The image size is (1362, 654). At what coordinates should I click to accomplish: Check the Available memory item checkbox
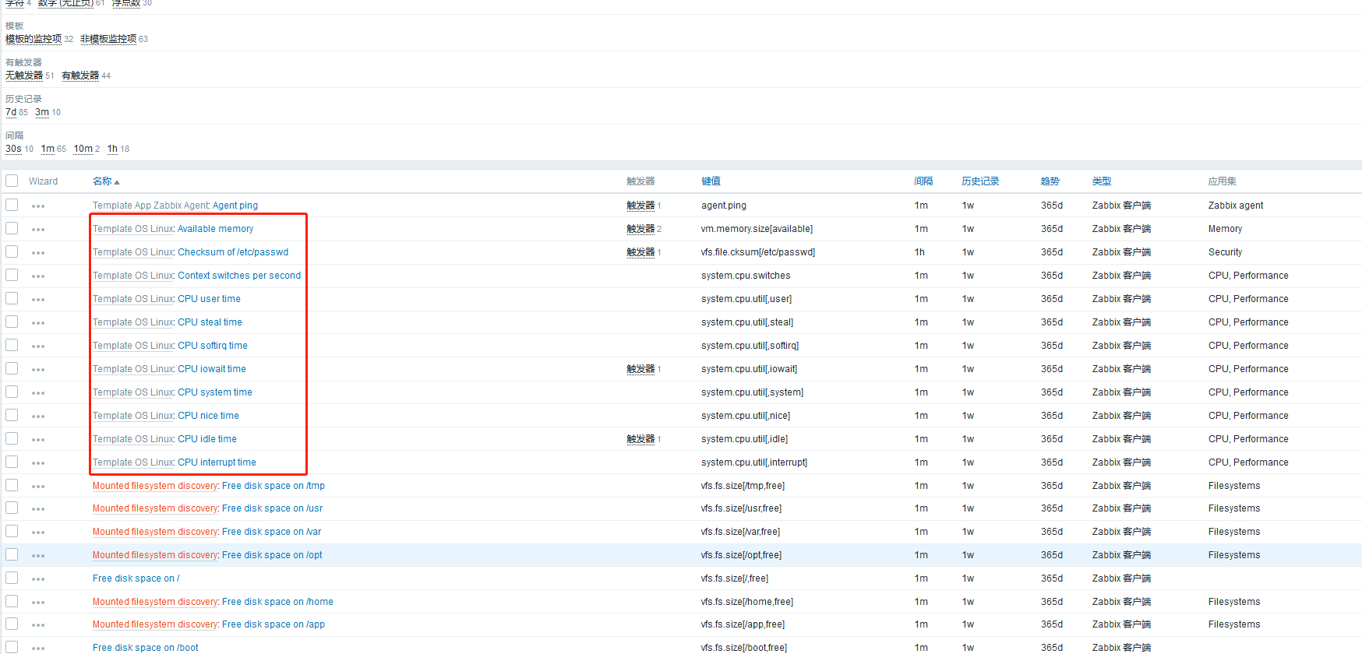pyautogui.click(x=12, y=228)
